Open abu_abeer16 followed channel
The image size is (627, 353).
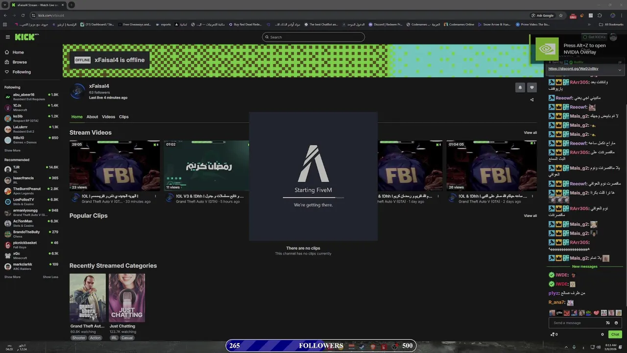click(x=31, y=97)
